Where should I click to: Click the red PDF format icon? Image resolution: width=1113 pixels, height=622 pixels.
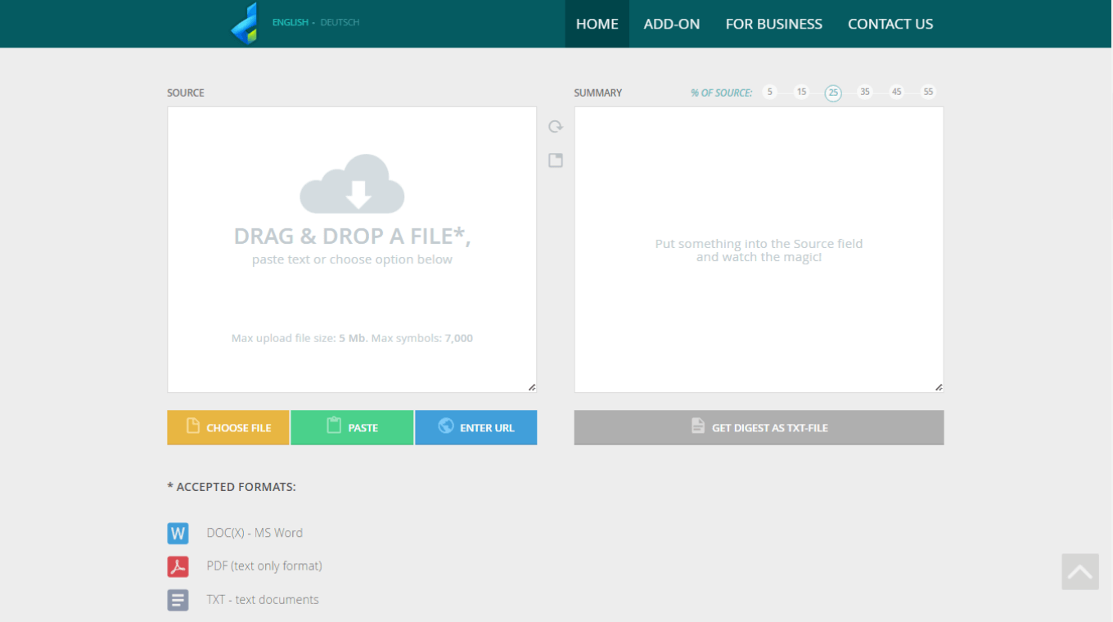coord(178,566)
